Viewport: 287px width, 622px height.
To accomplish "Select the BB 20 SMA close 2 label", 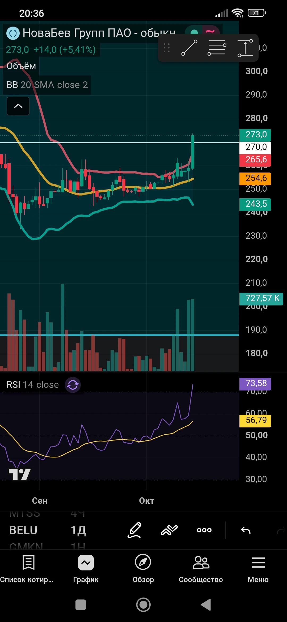I will 47,85.
